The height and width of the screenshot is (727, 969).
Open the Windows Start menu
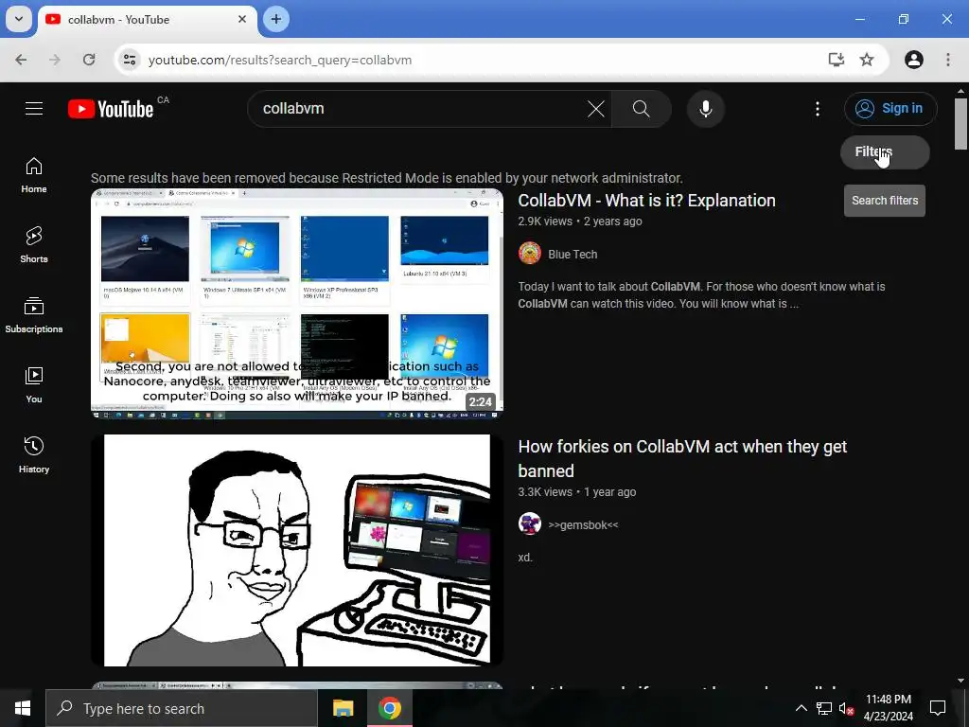pyautogui.click(x=23, y=708)
